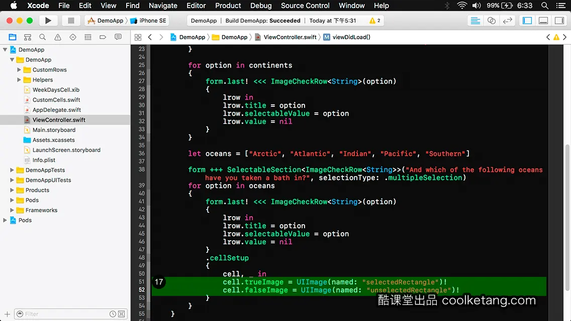The width and height of the screenshot is (571, 321).
Task: Jump to next issue arrow
Action: (x=565, y=37)
